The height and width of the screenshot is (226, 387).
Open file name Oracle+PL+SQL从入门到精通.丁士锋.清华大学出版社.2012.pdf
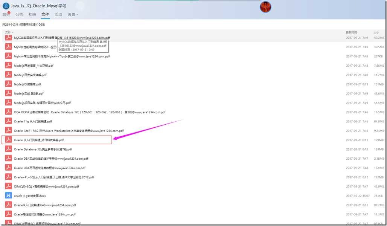pyautogui.click(x=54, y=177)
